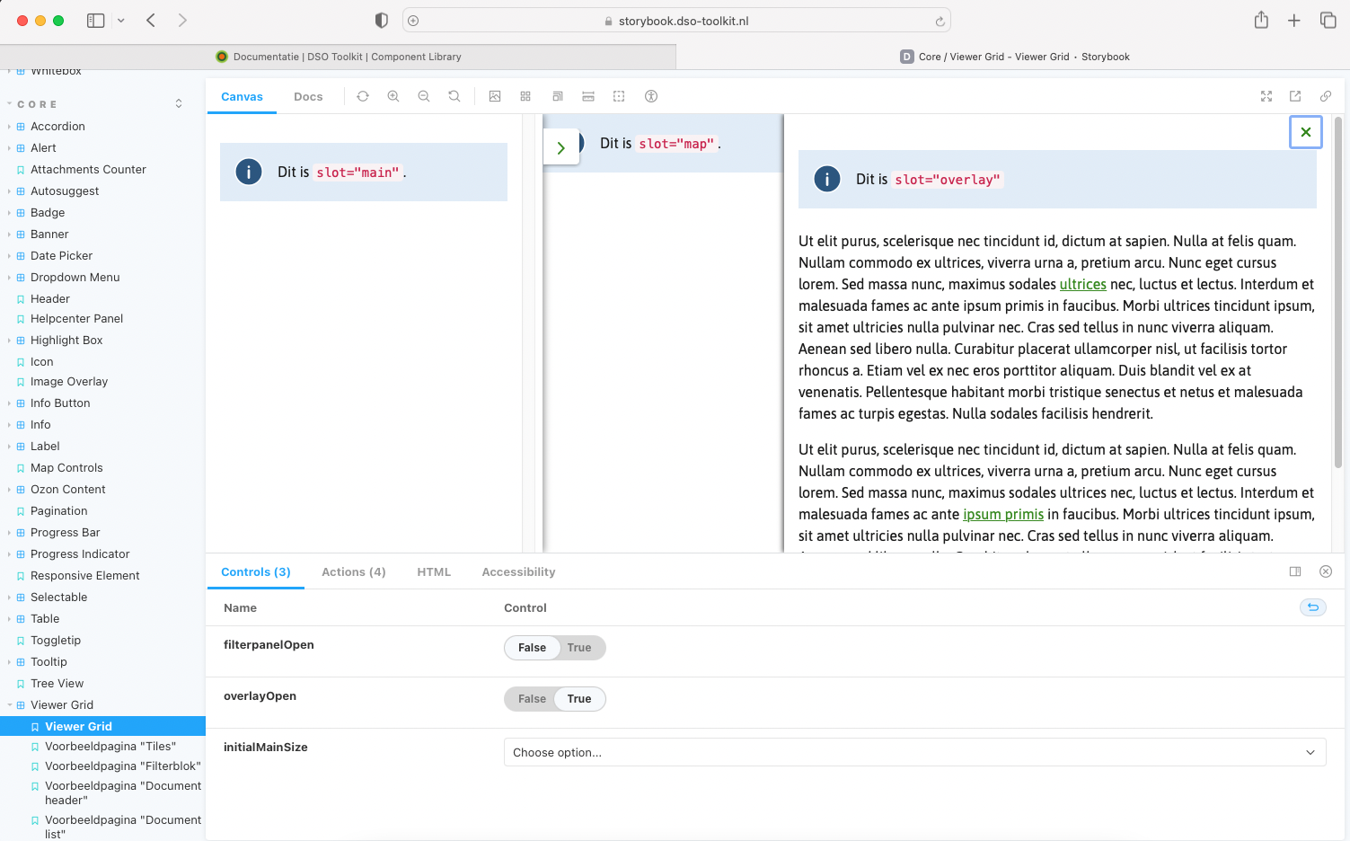Copy the story link
The width and height of the screenshot is (1350, 841).
click(x=1327, y=96)
